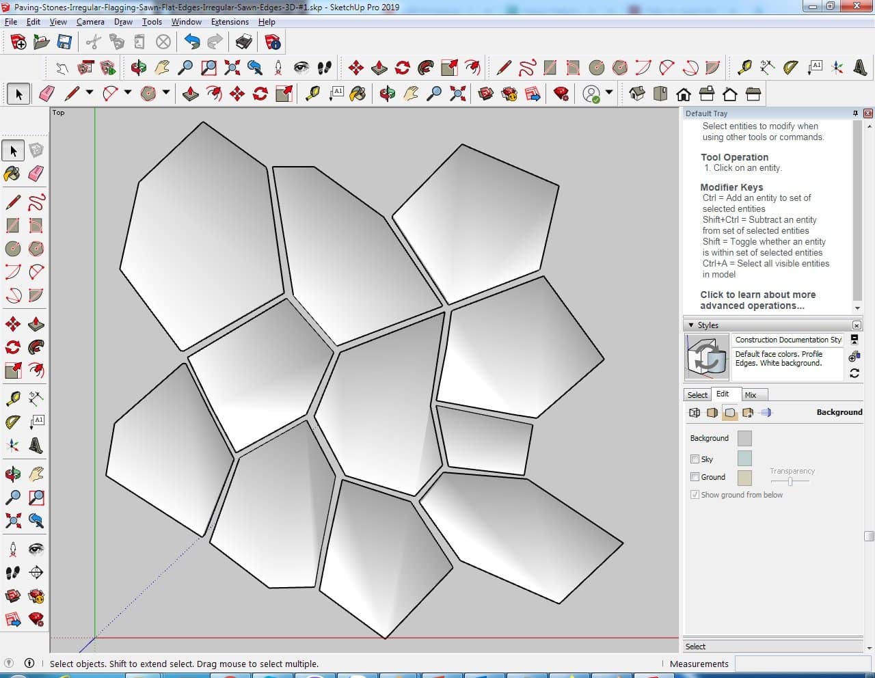Click to learn about more advanced operations
Image resolution: width=875 pixels, height=678 pixels.
point(757,300)
